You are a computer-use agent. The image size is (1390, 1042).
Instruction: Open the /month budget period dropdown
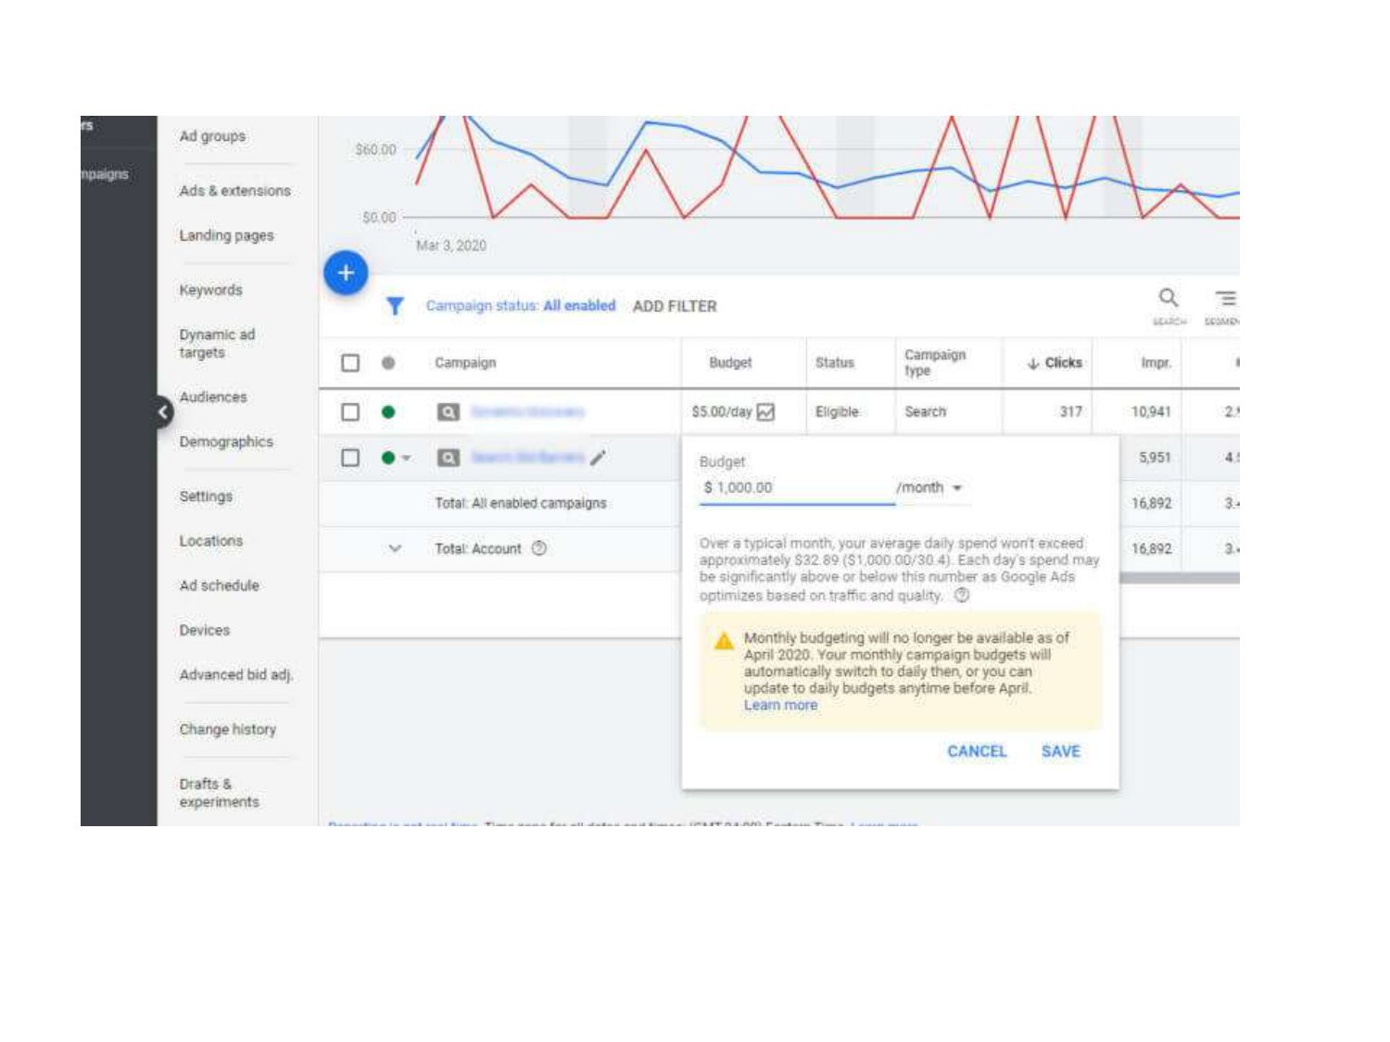click(x=929, y=488)
